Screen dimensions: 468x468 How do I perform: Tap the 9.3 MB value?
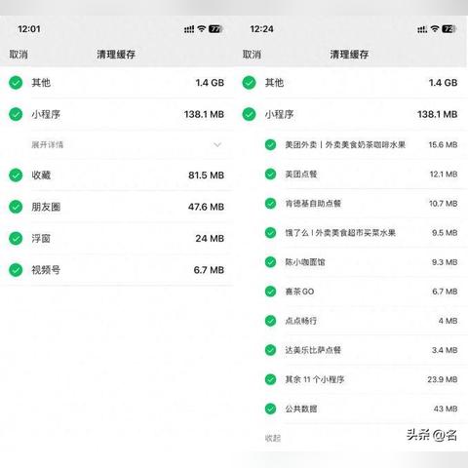point(445,262)
